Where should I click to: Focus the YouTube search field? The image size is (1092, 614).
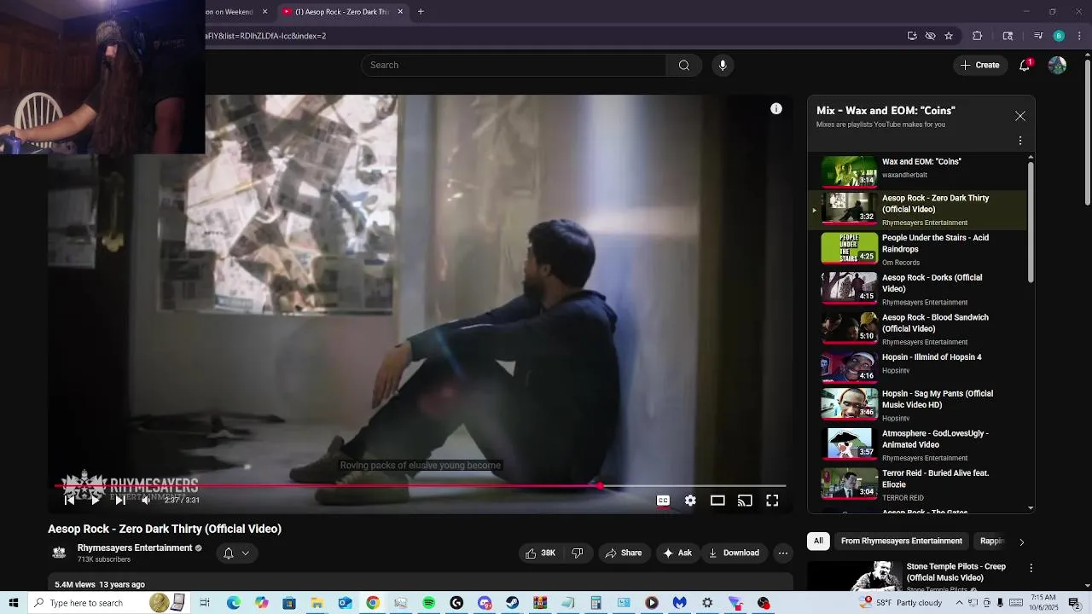pyautogui.click(x=514, y=65)
